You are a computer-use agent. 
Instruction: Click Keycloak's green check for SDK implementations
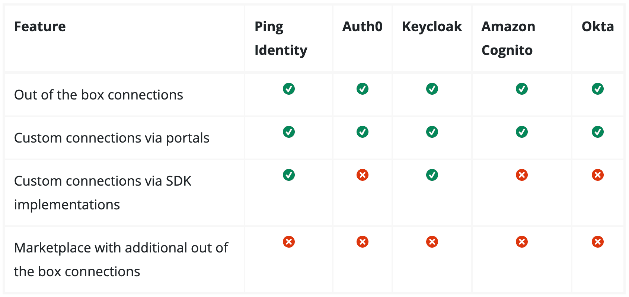[432, 175]
